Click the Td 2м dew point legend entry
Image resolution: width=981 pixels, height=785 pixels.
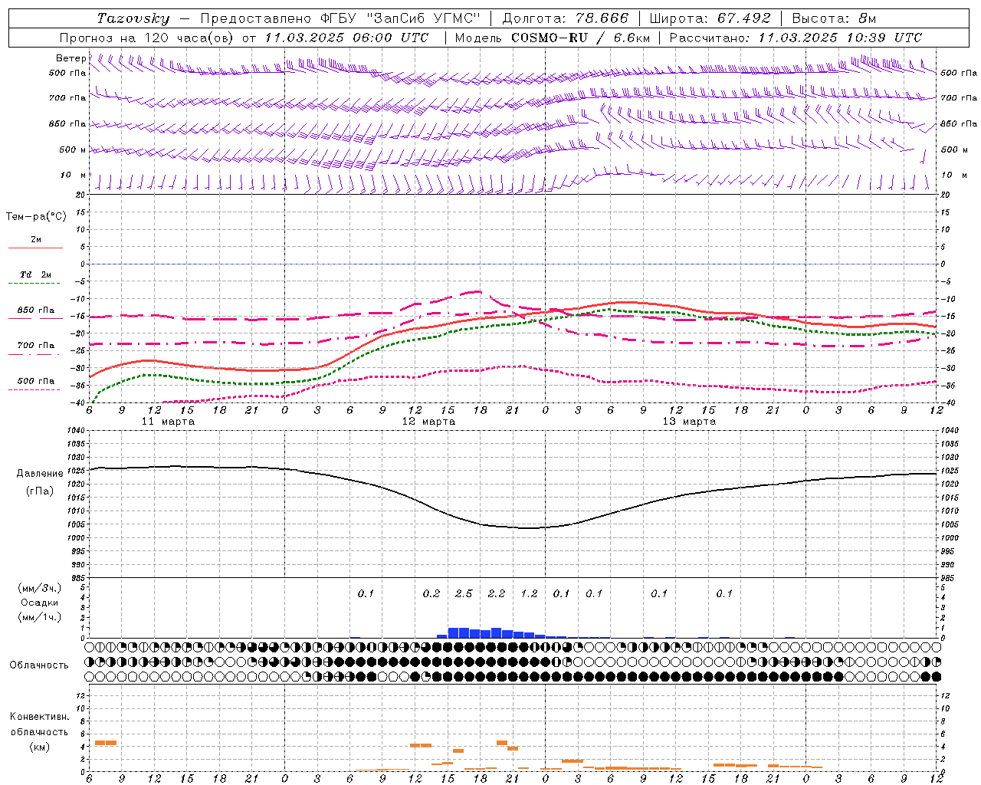tap(36, 274)
